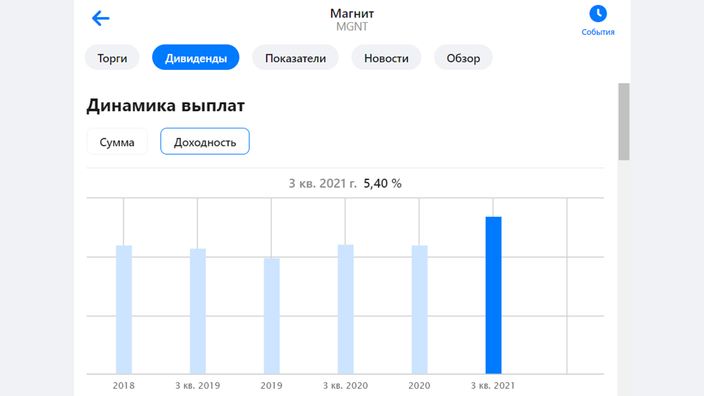The width and height of the screenshot is (704, 396).
Task: Click the back arrow to return
Action: (x=100, y=18)
